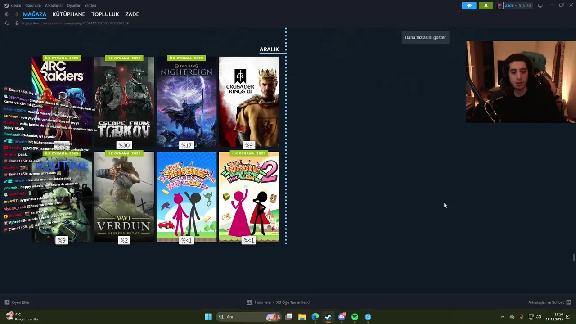Open the Windows notification center icon

point(568,317)
